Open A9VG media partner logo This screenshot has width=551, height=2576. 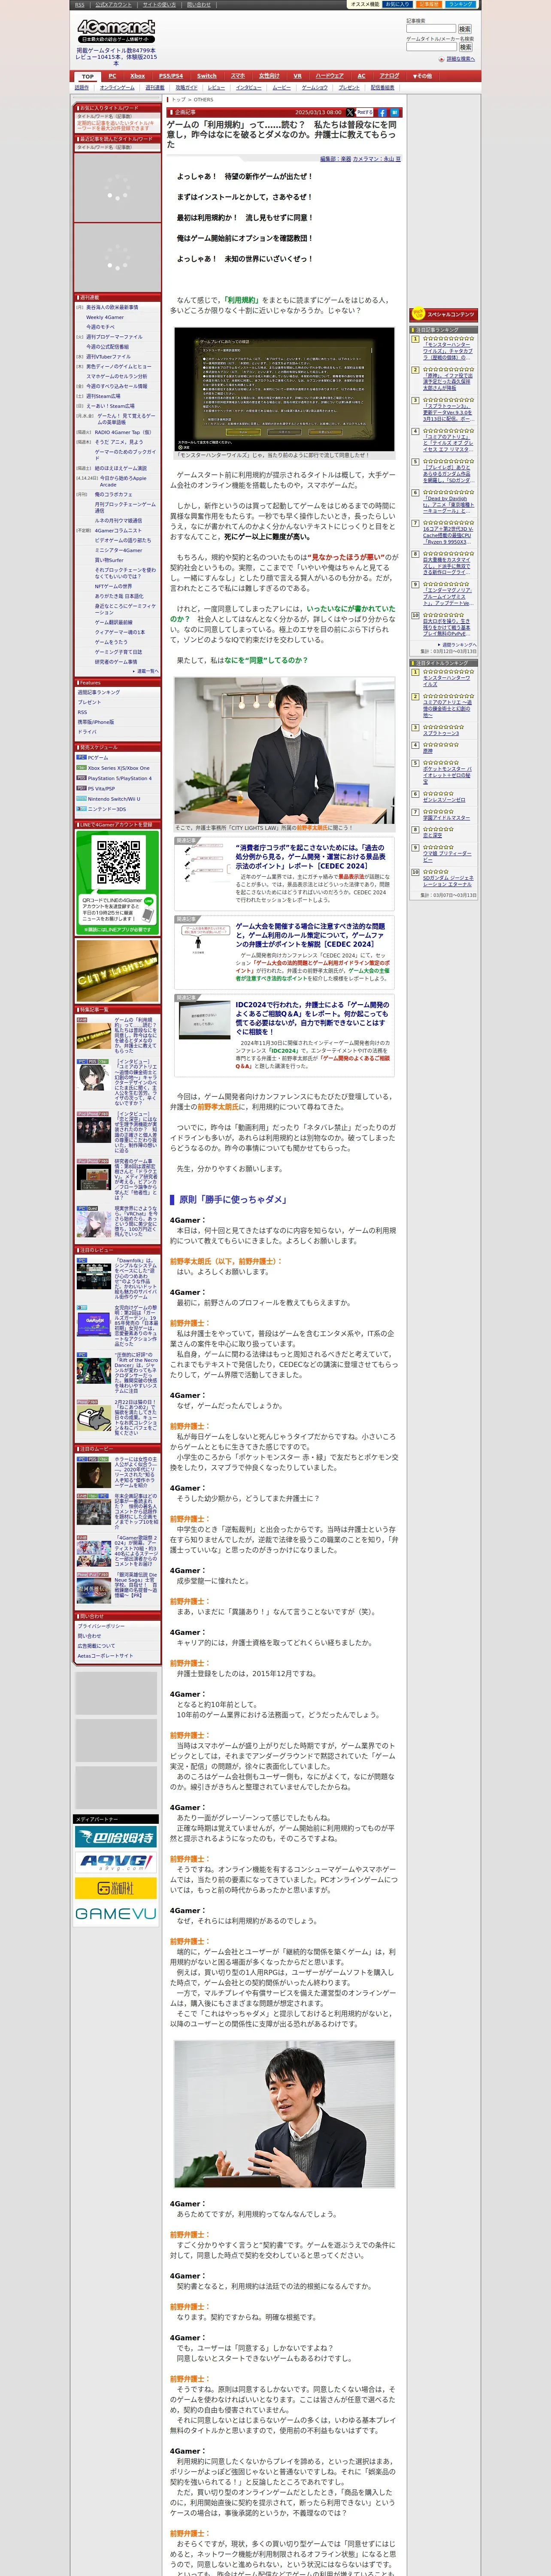116,1862
